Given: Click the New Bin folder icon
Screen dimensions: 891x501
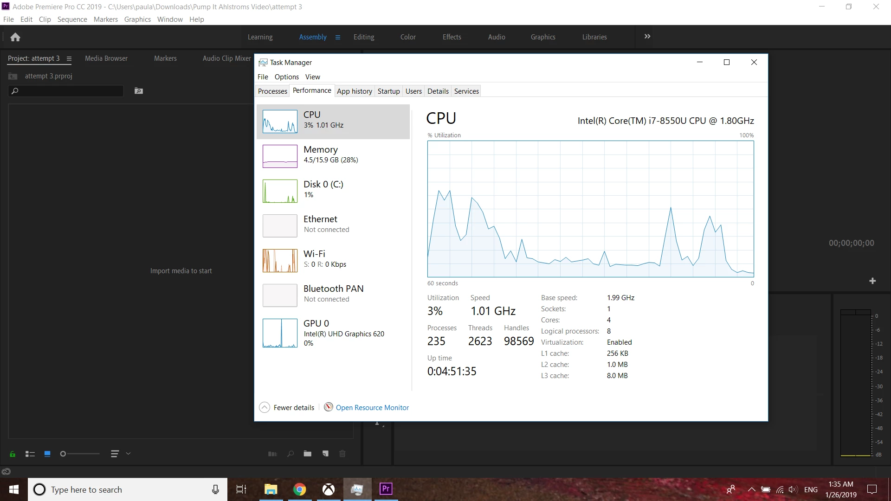Looking at the screenshot, I should 308,454.
